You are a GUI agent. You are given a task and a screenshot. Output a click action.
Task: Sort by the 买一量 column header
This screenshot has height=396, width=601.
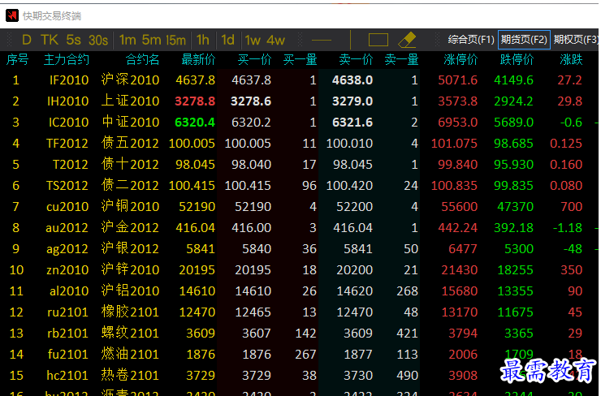tap(300, 60)
